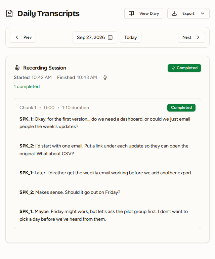This screenshot has width=215, height=259.
Task: Click the document icon beside Daily Transcripts
Action: (9, 13)
